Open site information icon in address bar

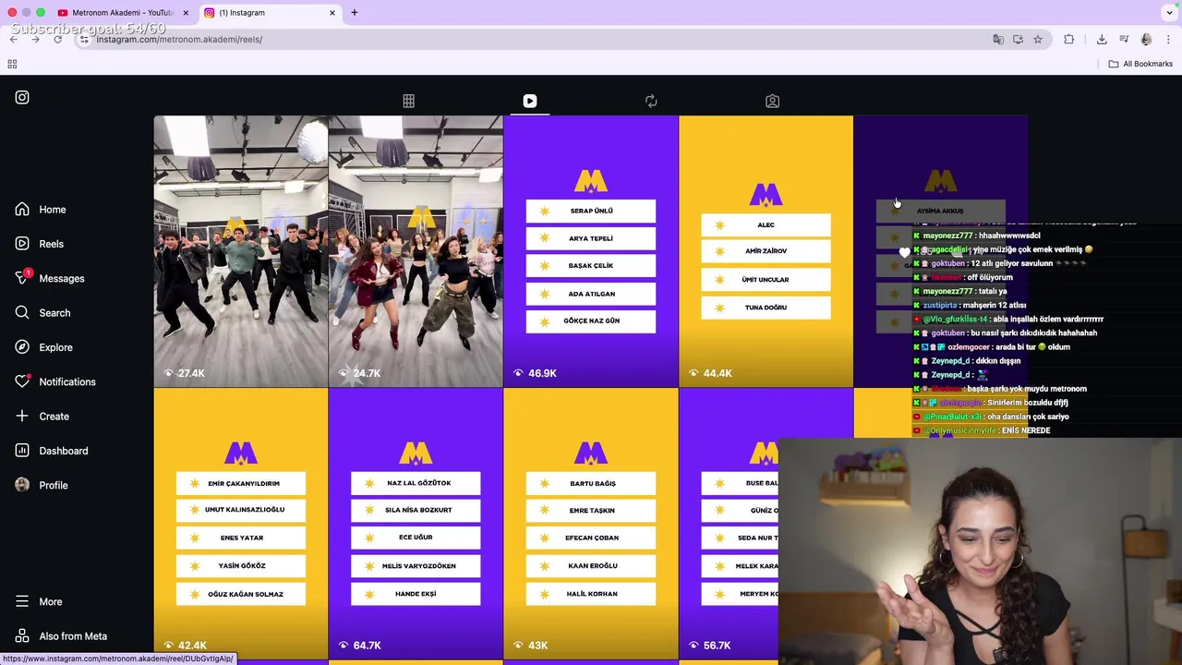[84, 40]
